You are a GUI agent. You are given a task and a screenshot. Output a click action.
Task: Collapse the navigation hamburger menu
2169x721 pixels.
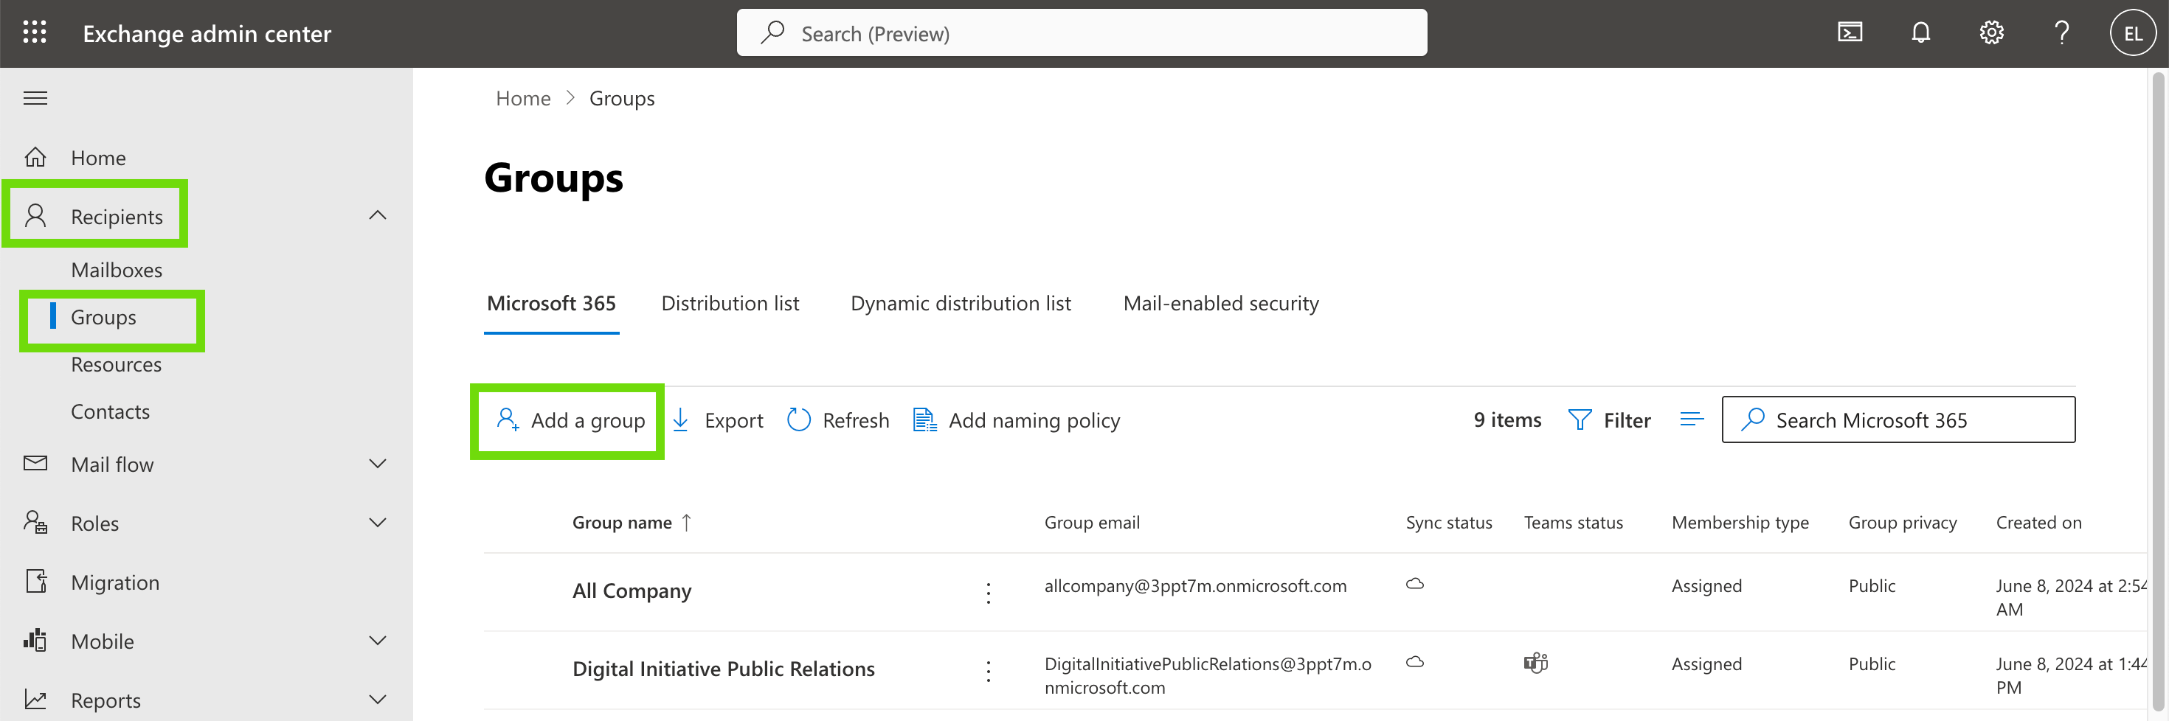35,99
